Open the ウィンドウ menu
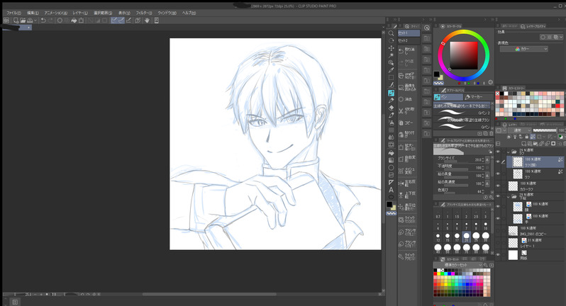 coord(167,13)
